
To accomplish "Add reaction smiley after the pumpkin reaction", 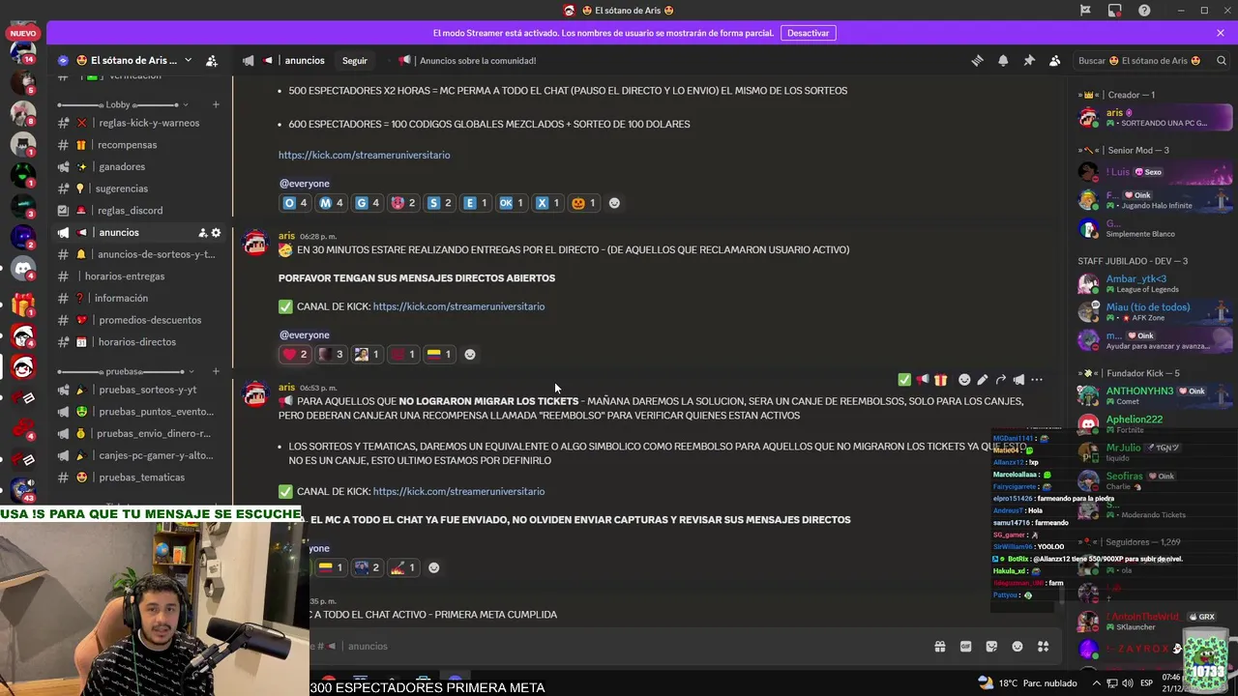I will click(614, 203).
